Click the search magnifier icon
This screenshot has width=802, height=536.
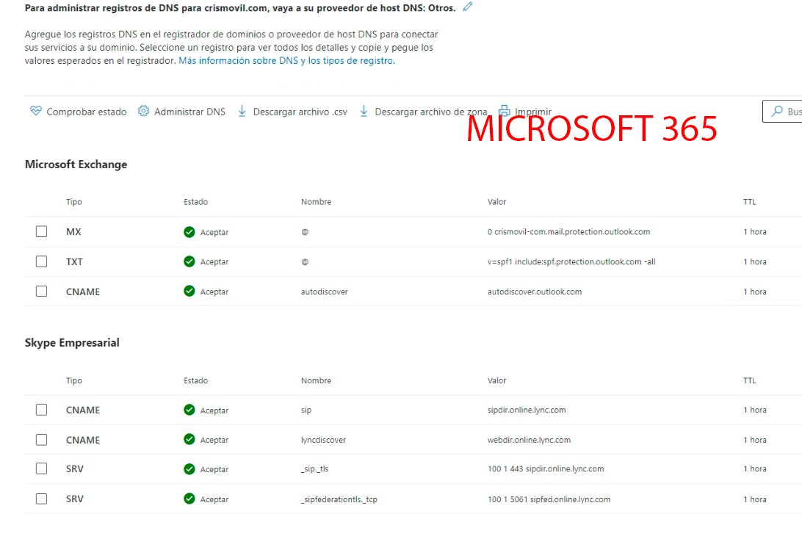pos(776,112)
